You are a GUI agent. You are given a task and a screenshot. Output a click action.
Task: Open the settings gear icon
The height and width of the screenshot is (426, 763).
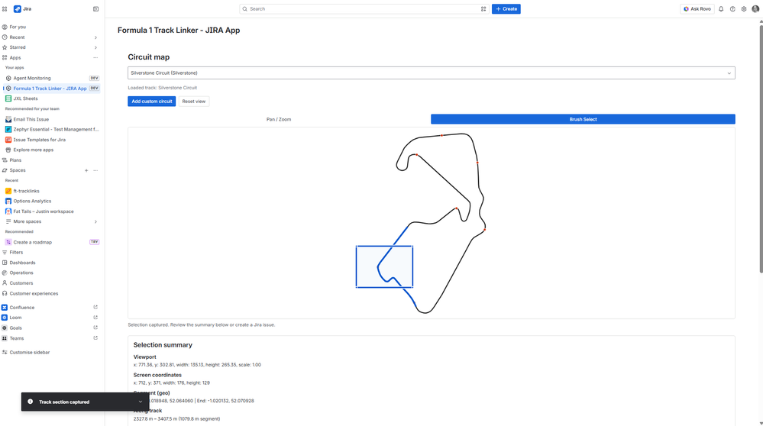coord(744,8)
